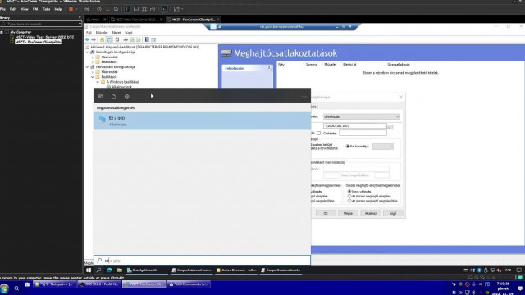Open the drive letter dropdown next to Ezt használja
525x295 pixels.
coord(383,147)
